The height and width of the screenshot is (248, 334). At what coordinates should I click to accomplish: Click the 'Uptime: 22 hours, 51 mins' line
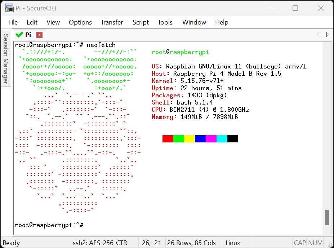[197, 88]
